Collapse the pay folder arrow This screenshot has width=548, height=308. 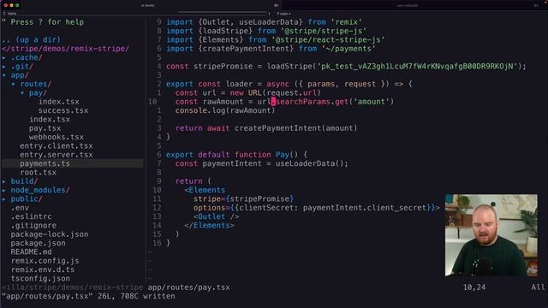[x=22, y=93]
